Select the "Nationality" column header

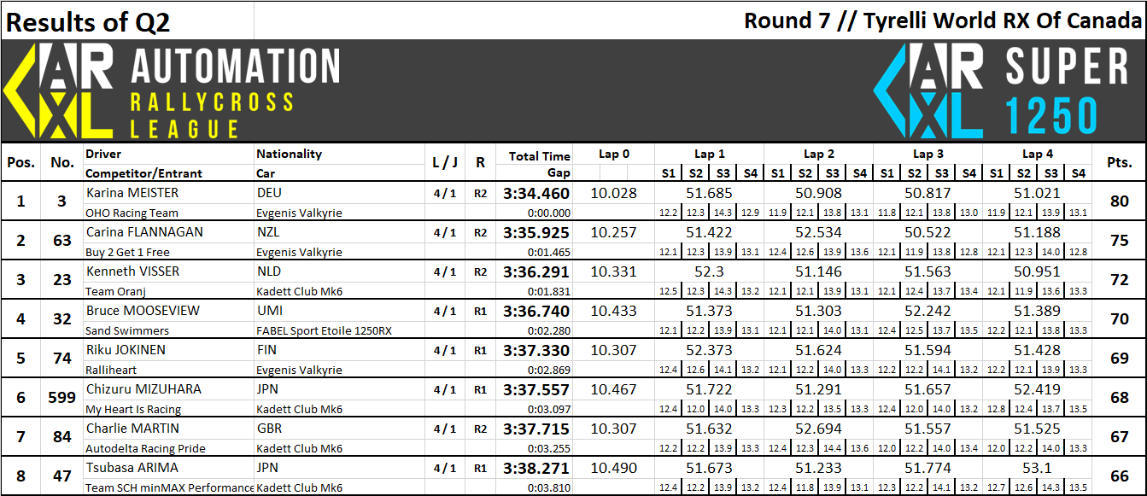[x=290, y=154]
